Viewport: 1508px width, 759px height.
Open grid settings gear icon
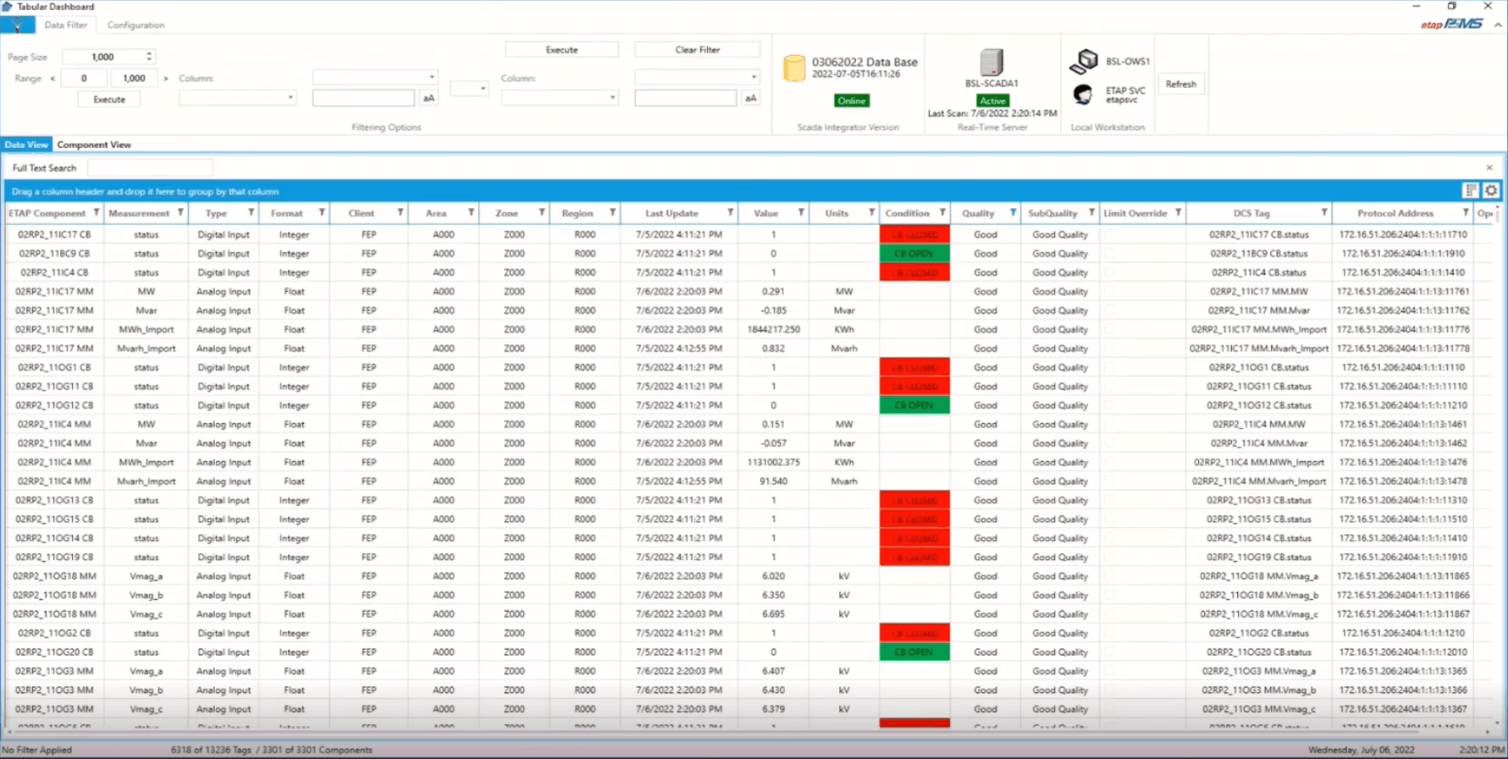(1491, 190)
